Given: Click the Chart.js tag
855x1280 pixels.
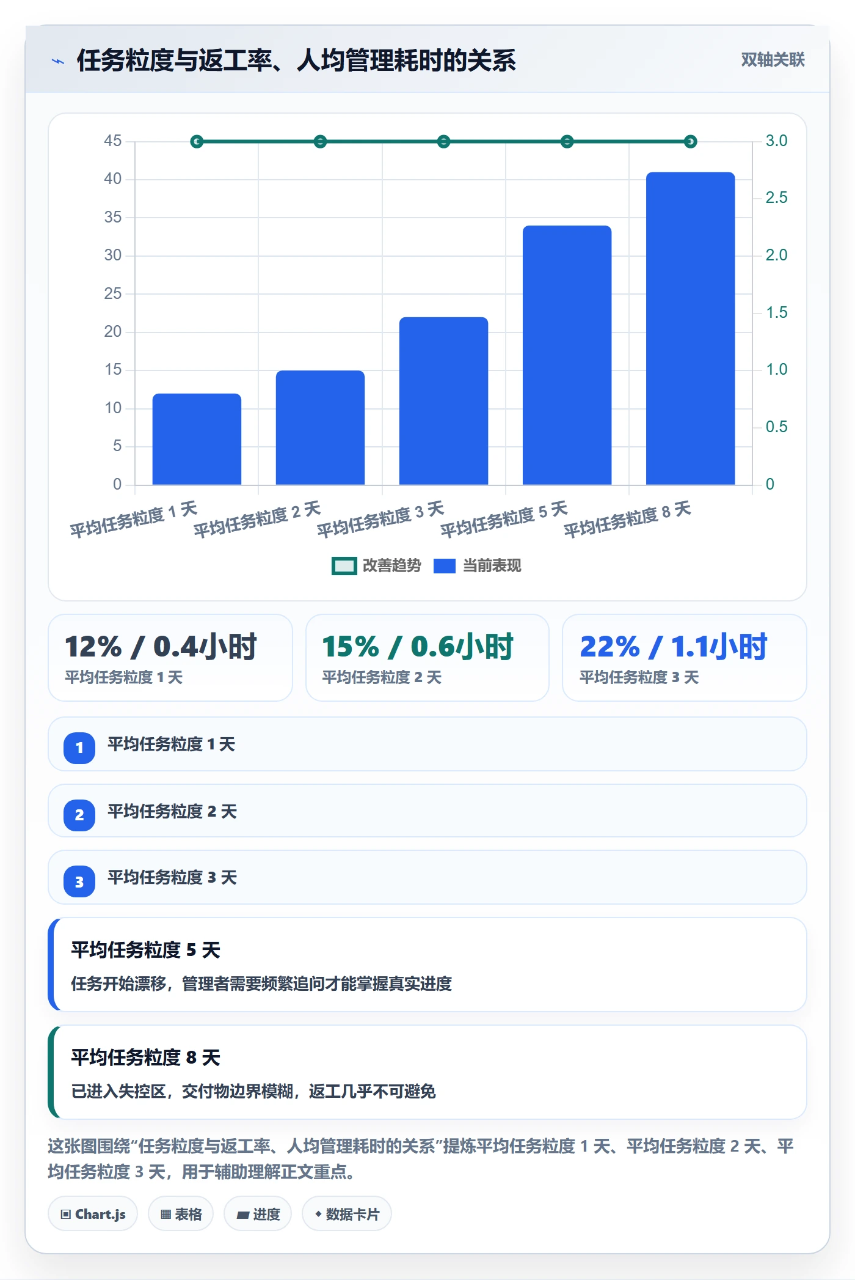Looking at the screenshot, I should 93,1214.
